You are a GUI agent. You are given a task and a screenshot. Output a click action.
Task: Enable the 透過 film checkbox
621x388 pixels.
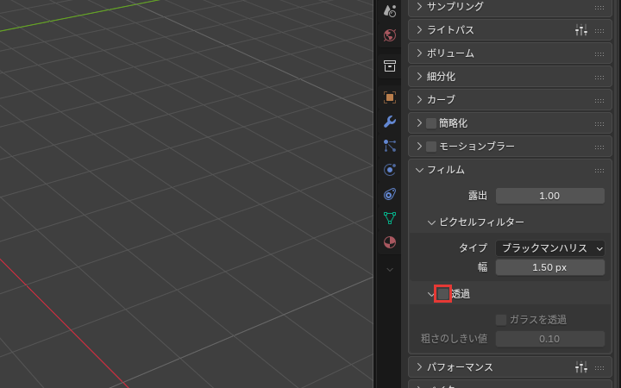click(x=442, y=294)
